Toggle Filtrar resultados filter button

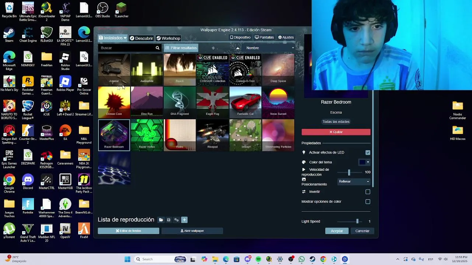pyautogui.click(x=181, y=48)
